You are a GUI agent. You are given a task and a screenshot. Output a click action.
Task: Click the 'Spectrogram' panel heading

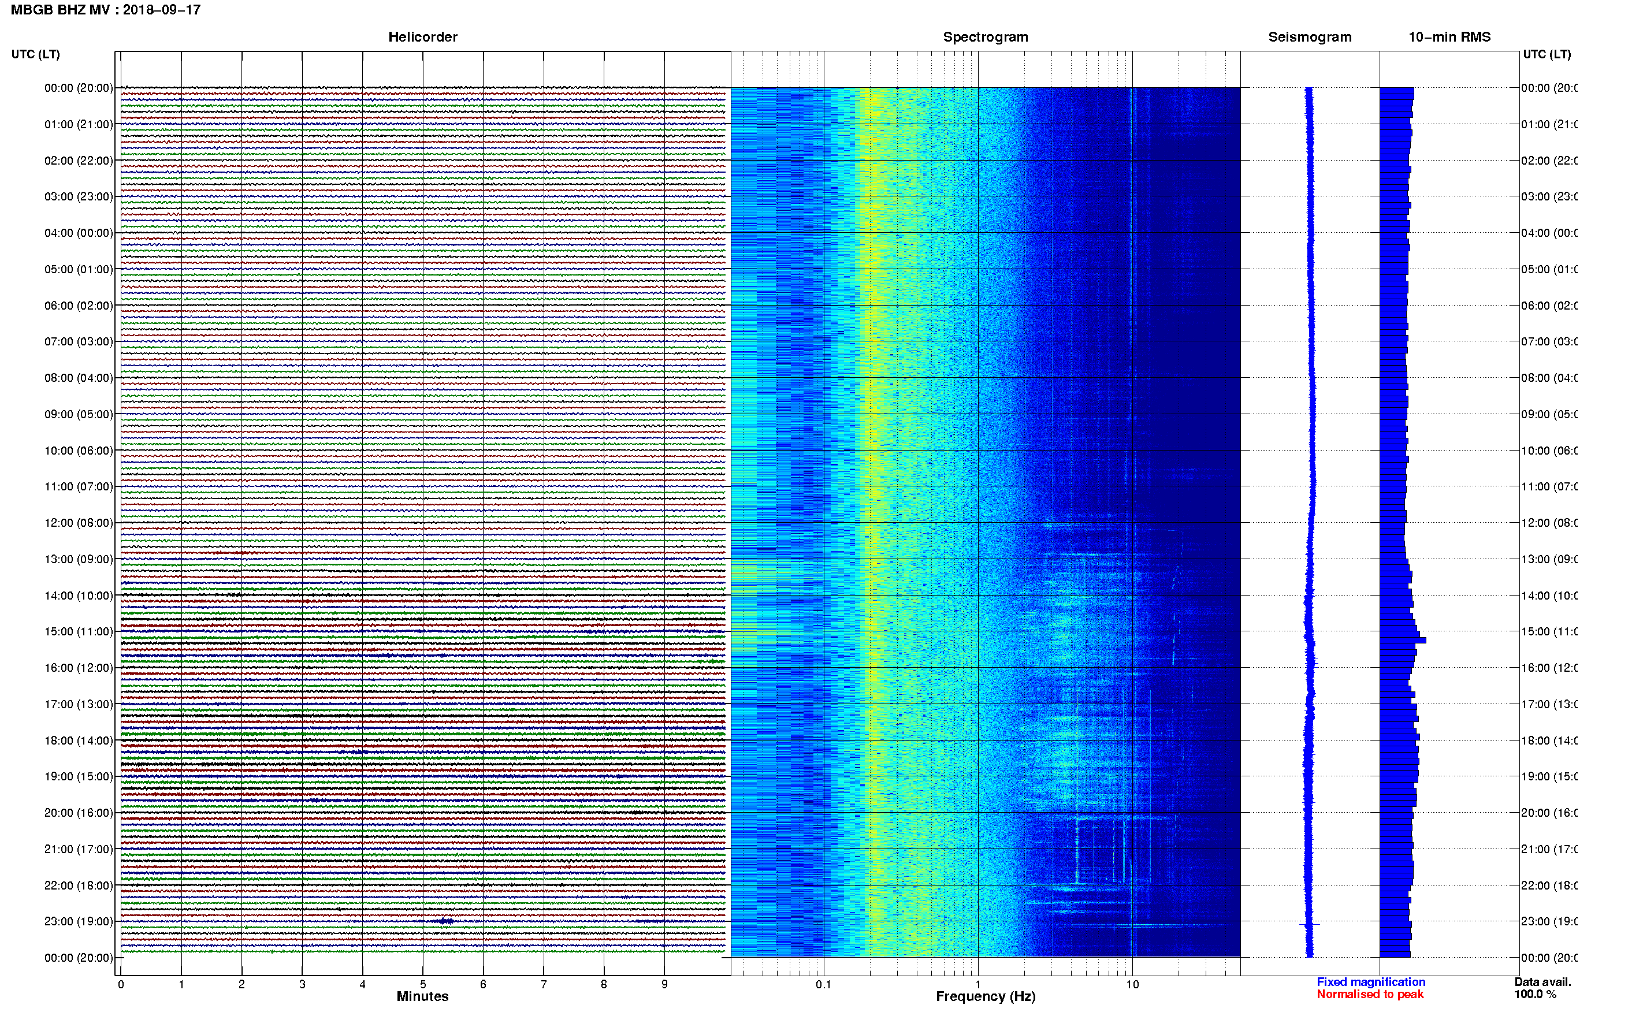[986, 38]
